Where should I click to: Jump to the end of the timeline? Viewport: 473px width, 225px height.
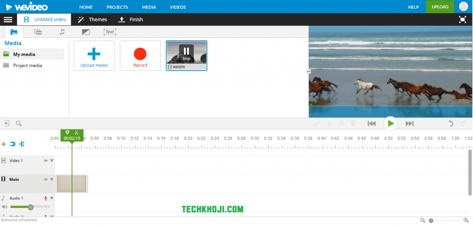(409, 123)
